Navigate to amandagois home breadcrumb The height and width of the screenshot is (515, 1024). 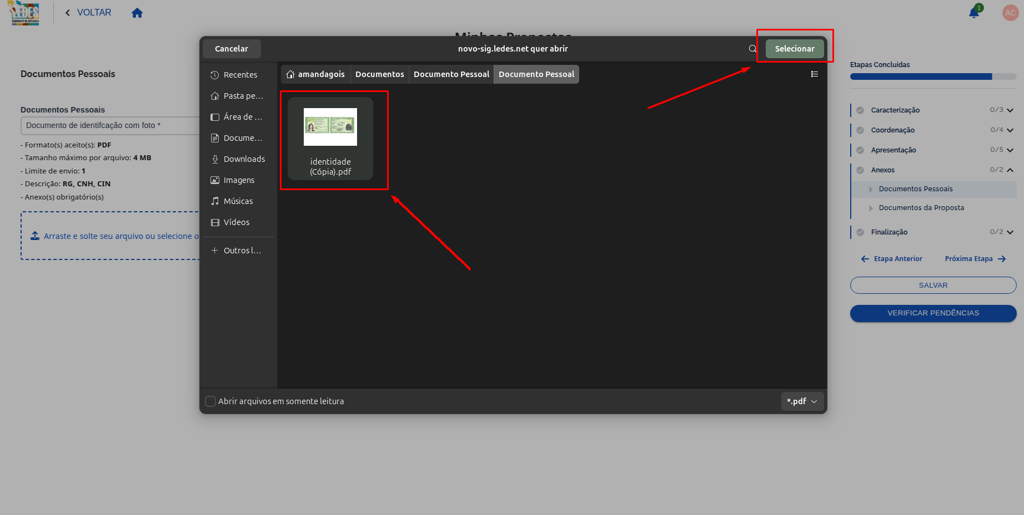pos(315,74)
